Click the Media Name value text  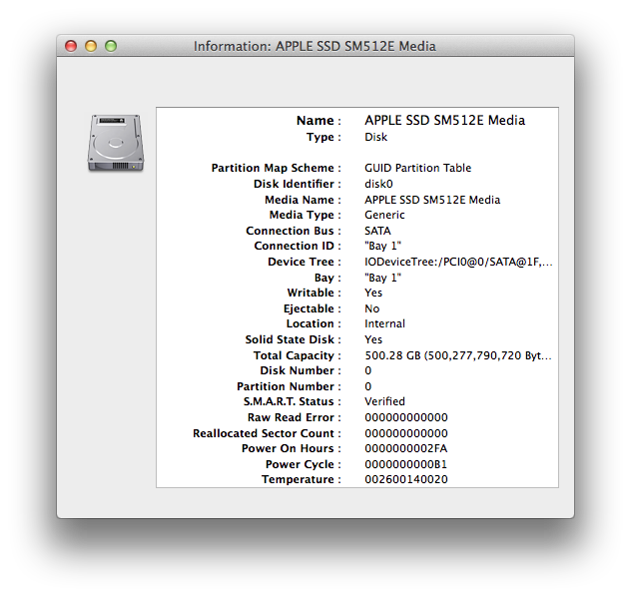[432, 200]
